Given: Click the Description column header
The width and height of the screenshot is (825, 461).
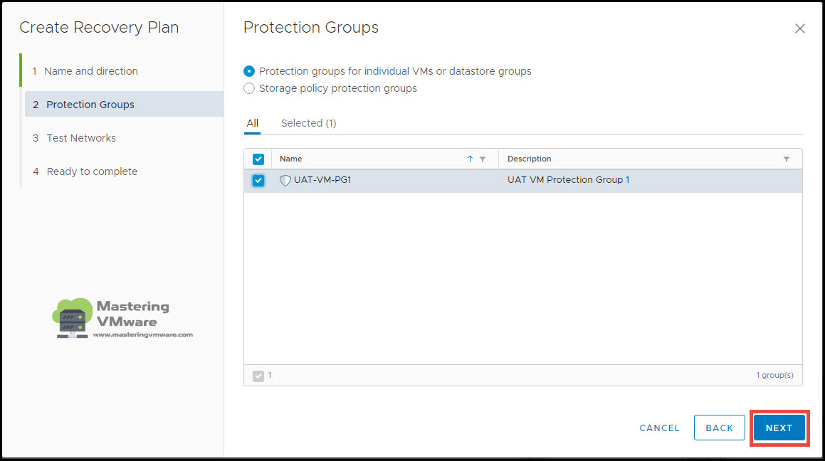Looking at the screenshot, I should (530, 159).
